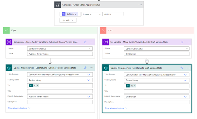Click SharePoint ID token icon in Publisher Review card
This screenshot has width=197, height=119.
[x=31, y=86]
